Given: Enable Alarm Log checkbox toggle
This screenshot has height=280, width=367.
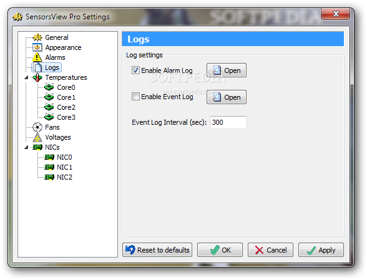Looking at the screenshot, I should coord(135,70).
